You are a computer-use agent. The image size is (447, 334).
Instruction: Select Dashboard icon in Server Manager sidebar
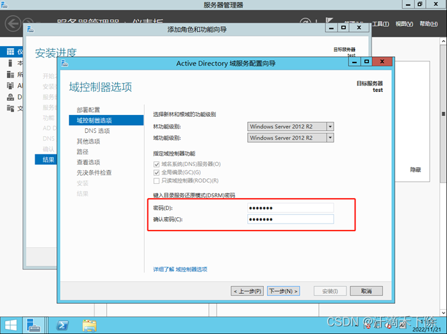(x=10, y=52)
